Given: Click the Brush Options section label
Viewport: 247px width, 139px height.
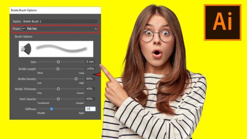Looking at the screenshot, I should tap(23, 37).
